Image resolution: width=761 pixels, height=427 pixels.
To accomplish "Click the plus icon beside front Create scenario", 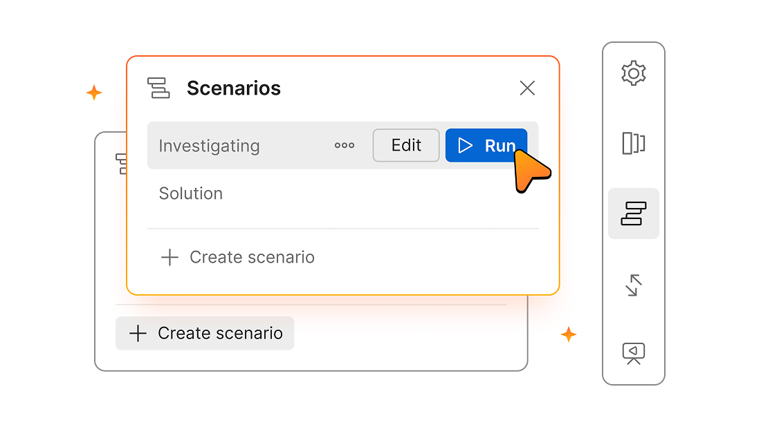I will pyautogui.click(x=169, y=258).
